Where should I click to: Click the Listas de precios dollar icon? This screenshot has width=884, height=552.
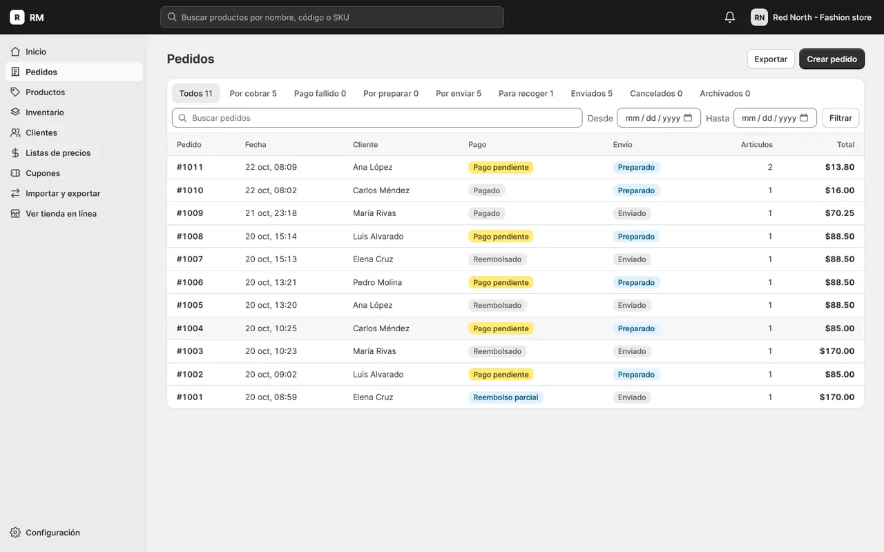(x=15, y=152)
